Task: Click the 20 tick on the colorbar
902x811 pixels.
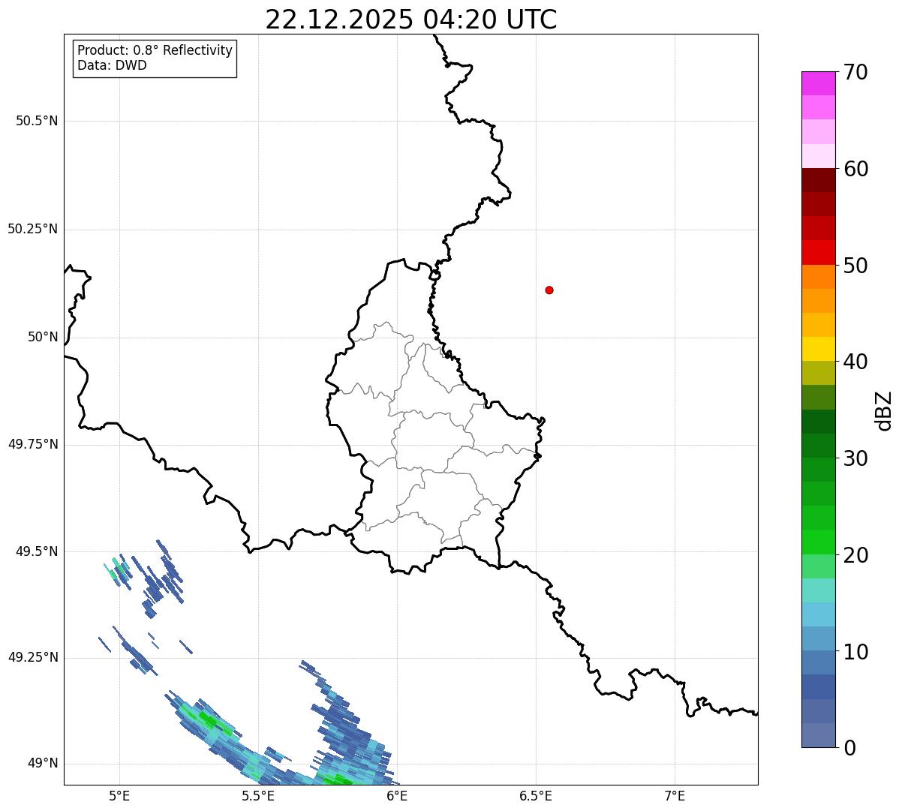Action: click(x=855, y=555)
